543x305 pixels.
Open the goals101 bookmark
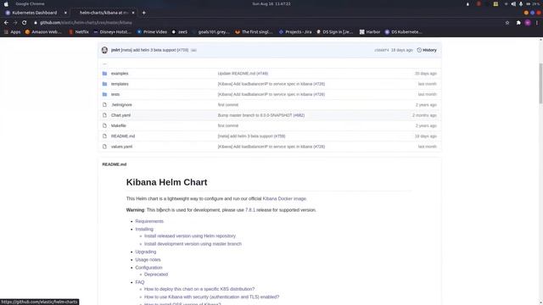coord(210,32)
